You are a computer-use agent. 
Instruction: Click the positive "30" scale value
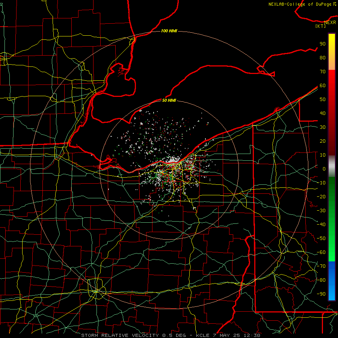click(x=323, y=127)
